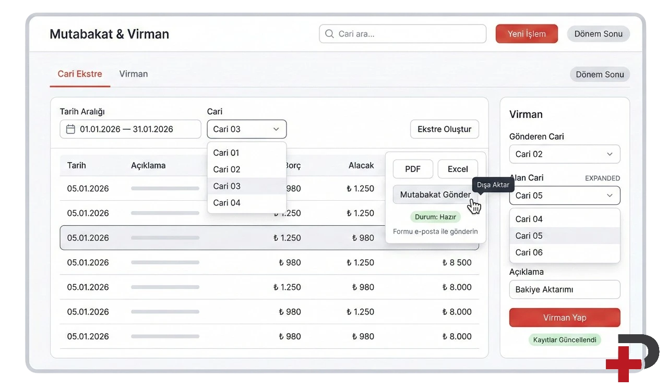Export as PDF
This screenshot has height=389, width=668.
413,169
